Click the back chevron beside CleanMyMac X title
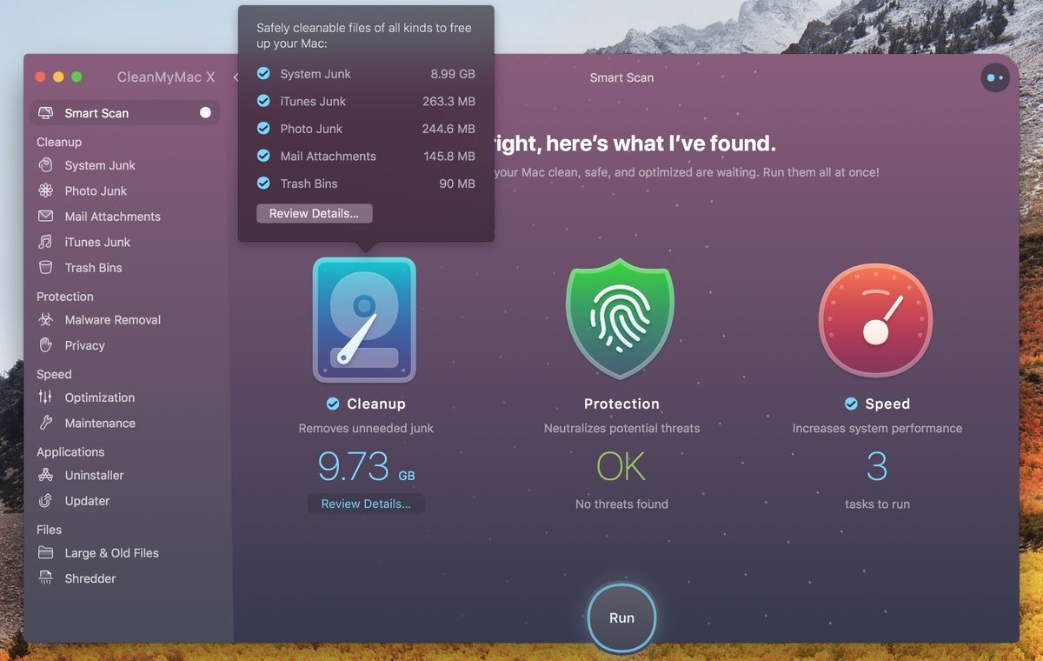Screen dimensions: 1043x661 tap(236, 77)
